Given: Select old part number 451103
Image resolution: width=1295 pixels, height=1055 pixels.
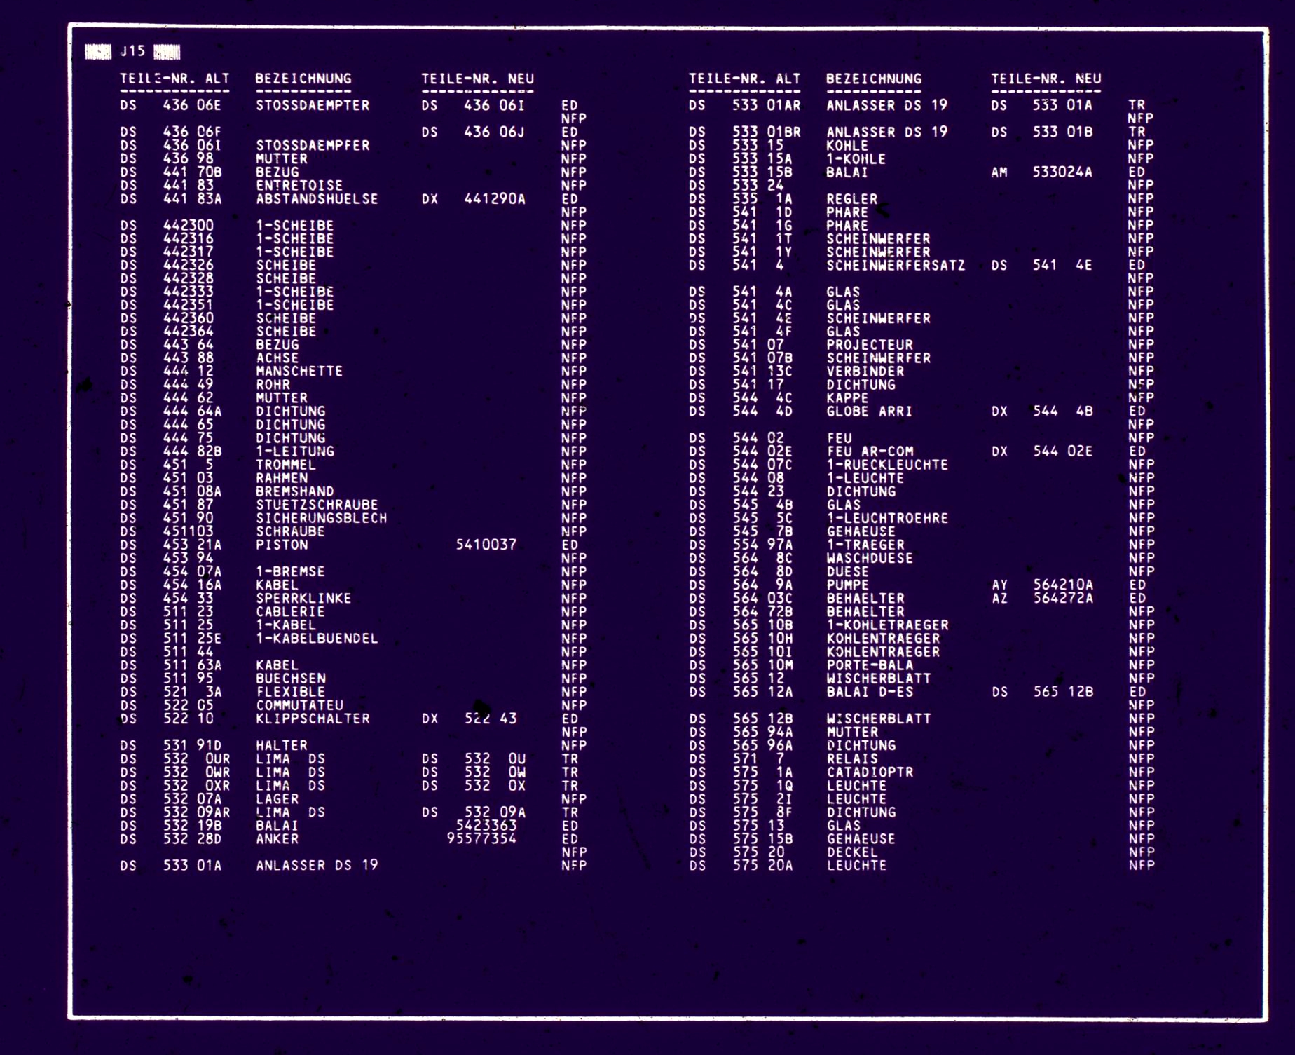Looking at the screenshot, I should [189, 531].
